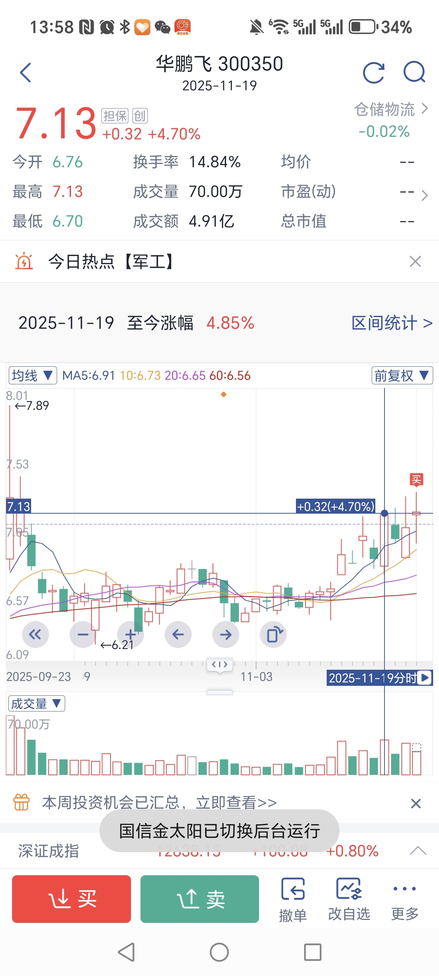This screenshot has width=439, height=976.
Task: Refresh the stock quote
Action: tap(373, 73)
